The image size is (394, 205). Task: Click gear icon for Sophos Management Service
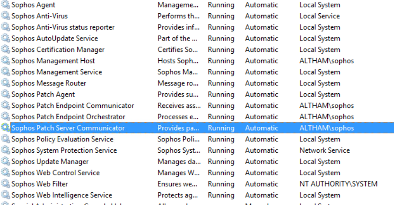pos(5,72)
